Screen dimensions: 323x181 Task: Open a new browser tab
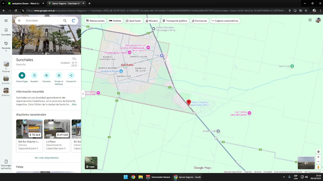click(89, 4)
